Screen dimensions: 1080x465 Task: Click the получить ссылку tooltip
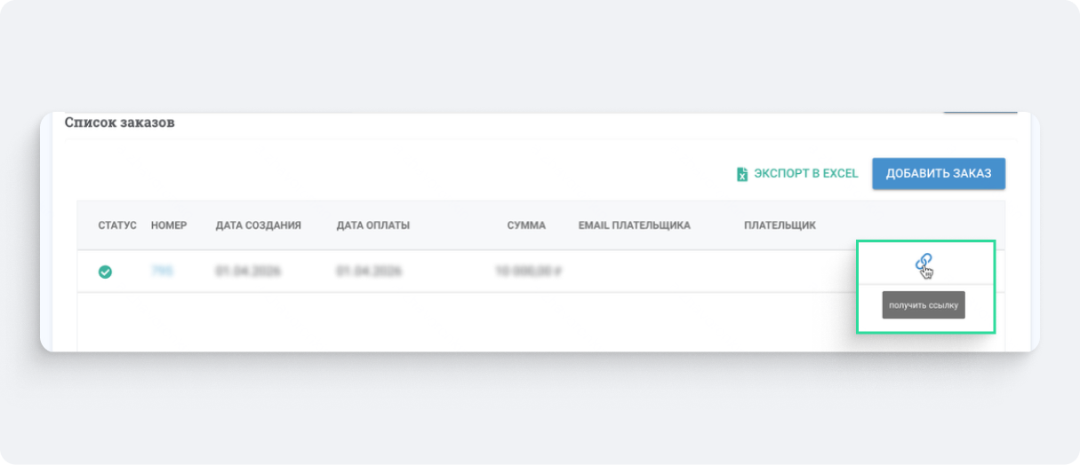click(x=924, y=305)
